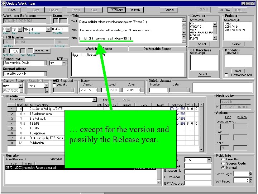This screenshot has height=194, width=258.
Task: Select the GSM_PHASE2_PLUS keyword entry
Action: (201, 32)
